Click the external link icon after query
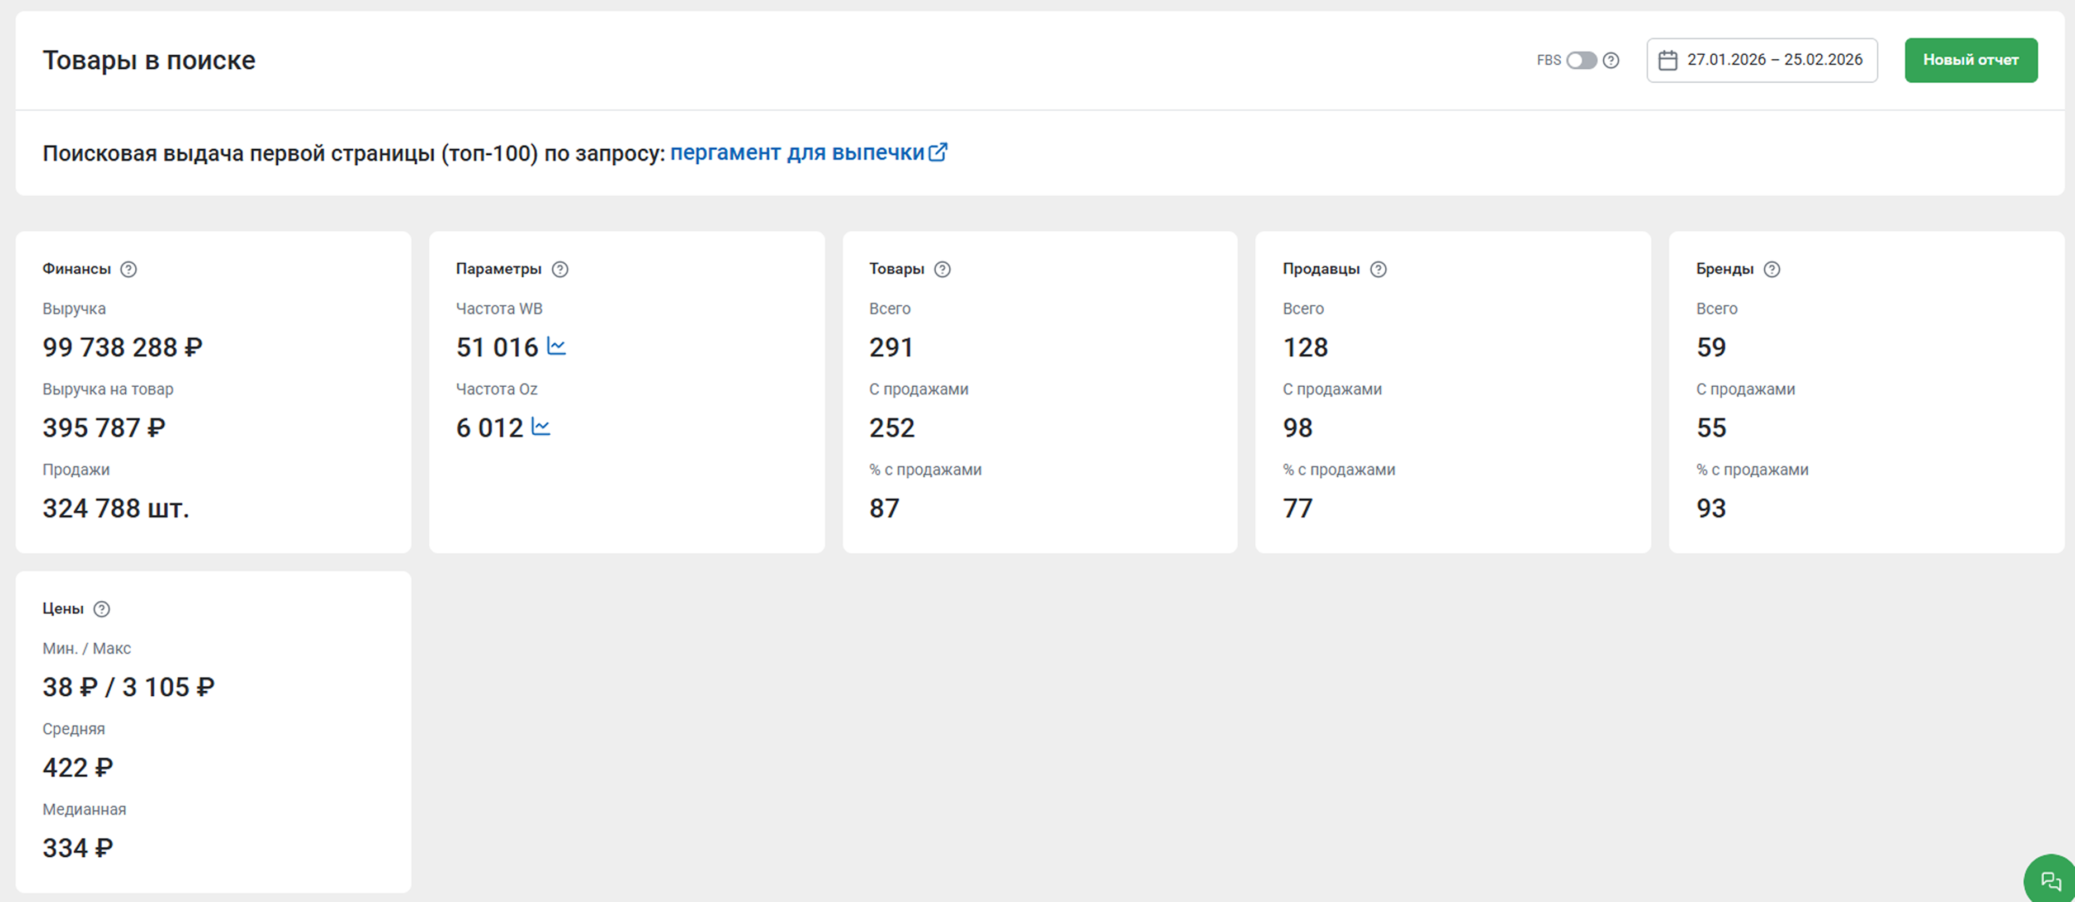The height and width of the screenshot is (902, 2075). point(937,152)
